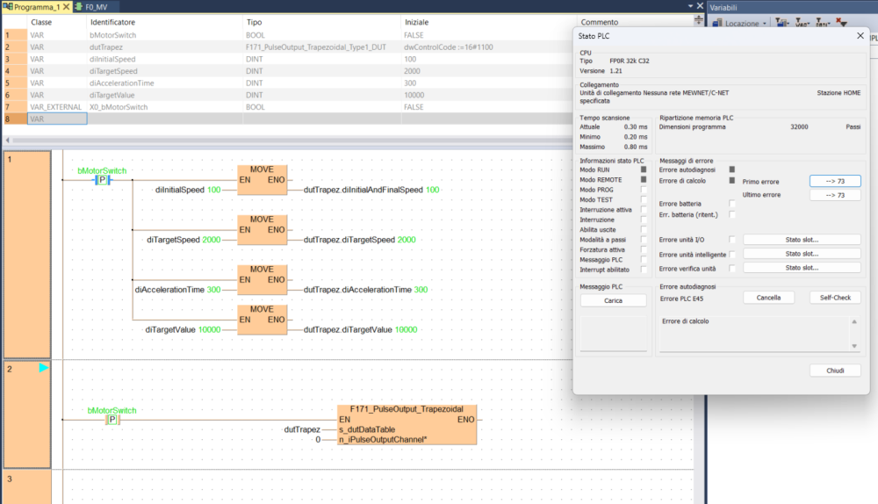Click the split-pane icon beside Commento header

[x=698, y=18]
